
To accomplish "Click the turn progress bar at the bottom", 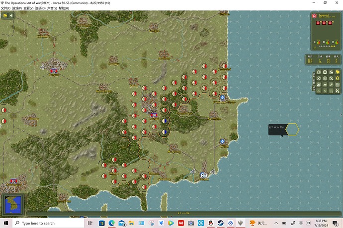I will pyautogui.click(x=179, y=214).
